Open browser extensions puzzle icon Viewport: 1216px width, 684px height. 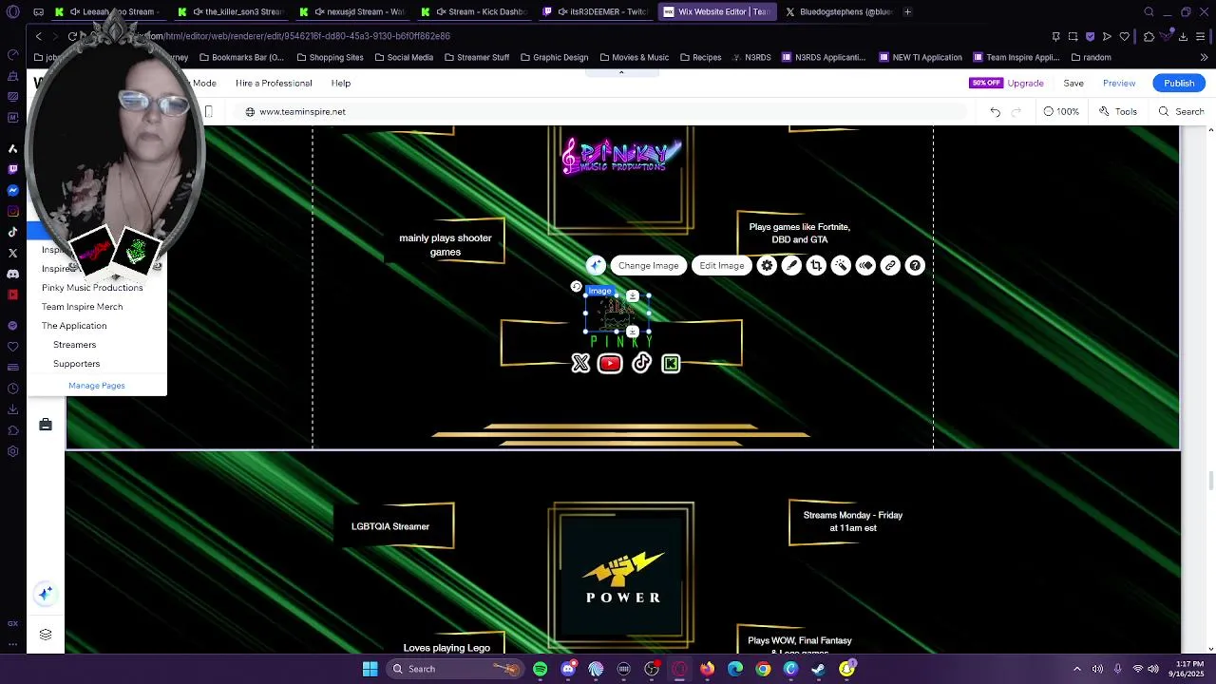1149,36
